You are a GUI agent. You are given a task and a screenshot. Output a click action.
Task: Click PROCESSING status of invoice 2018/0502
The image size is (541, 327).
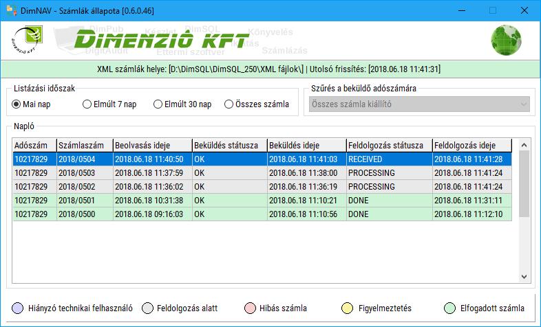[389, 187]
